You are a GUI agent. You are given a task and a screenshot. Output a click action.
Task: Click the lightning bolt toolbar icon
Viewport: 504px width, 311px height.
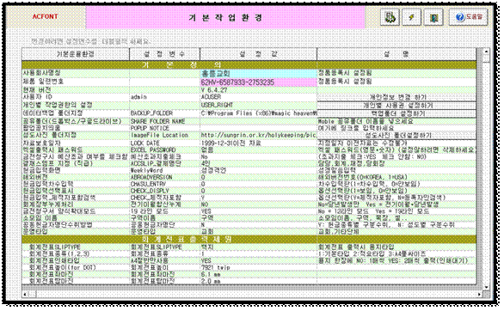411,17
